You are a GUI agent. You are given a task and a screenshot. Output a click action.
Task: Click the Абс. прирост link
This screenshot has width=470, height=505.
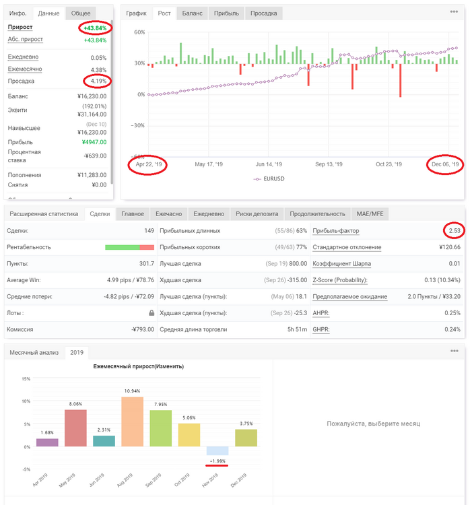(25, 39)
